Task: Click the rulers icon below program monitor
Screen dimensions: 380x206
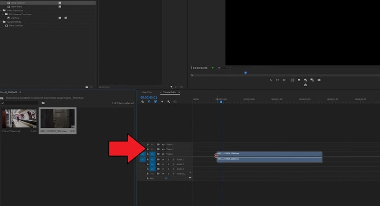Action: (x=284, y=80)
